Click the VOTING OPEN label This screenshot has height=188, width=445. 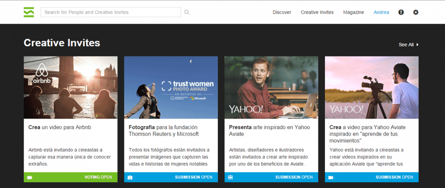pos(98,177)
